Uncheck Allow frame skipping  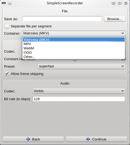pyautogui.click(x=7, y=74)
